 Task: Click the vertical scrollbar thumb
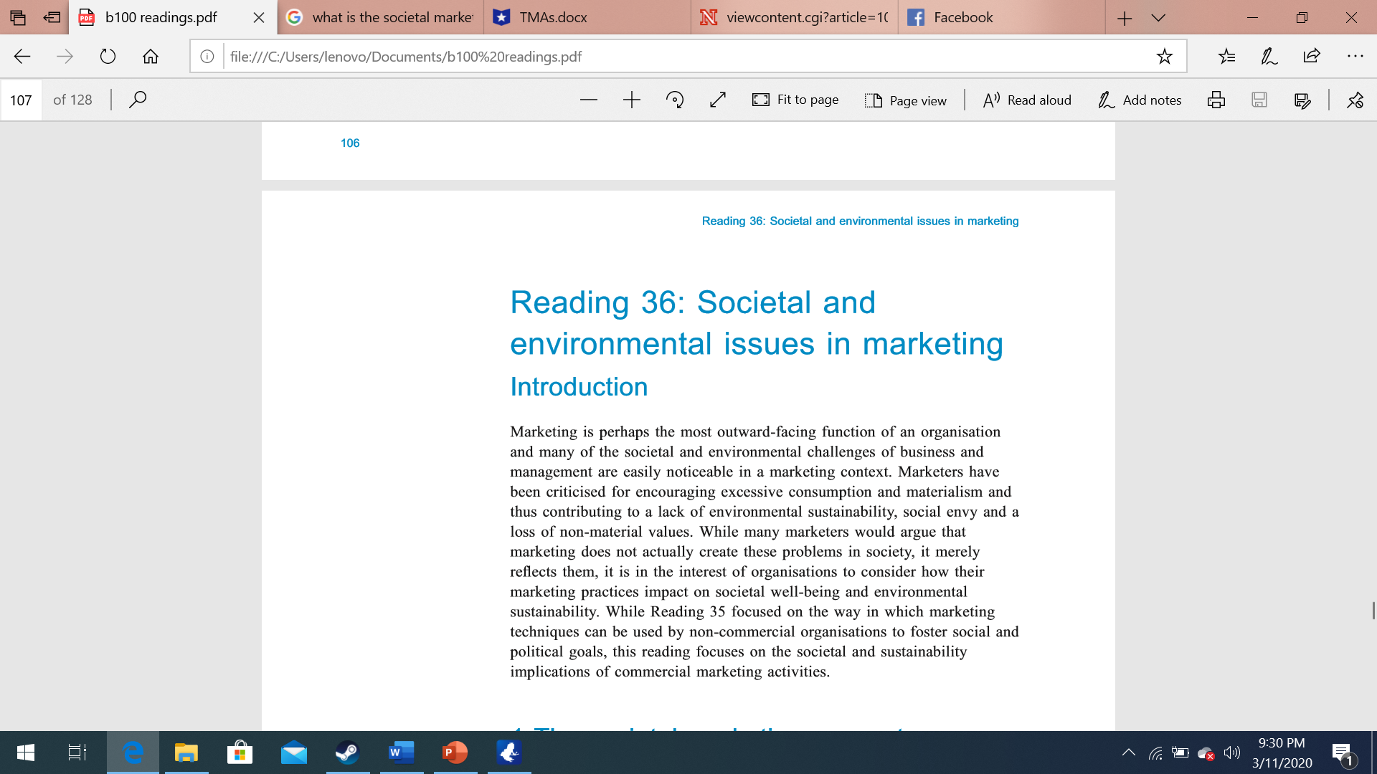(1373, 610)
